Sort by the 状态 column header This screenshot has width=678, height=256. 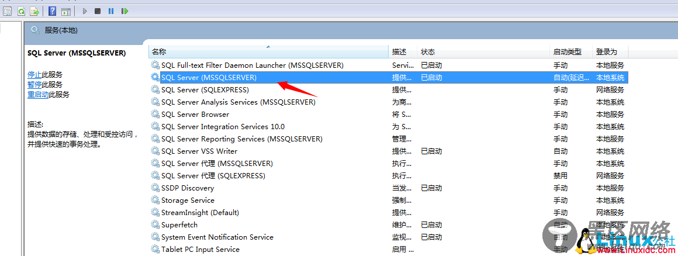[483, 52]
